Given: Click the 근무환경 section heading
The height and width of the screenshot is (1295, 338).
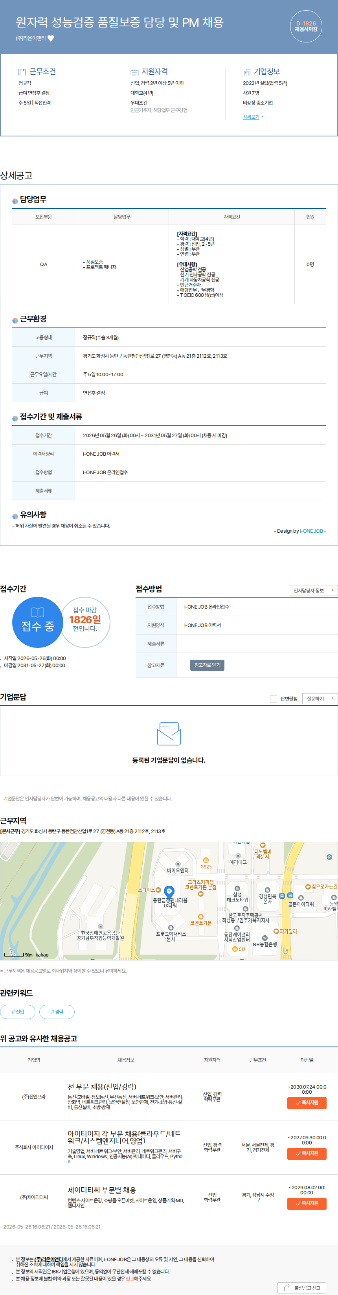Looking at the screenshot, I should tap(33, 319).
